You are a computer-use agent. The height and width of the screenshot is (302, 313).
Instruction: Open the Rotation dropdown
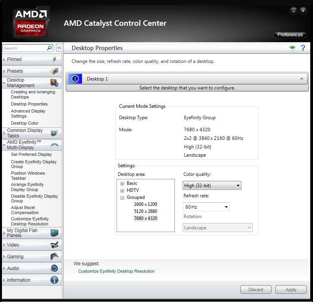pyautogui.click(x=218, y=228)
